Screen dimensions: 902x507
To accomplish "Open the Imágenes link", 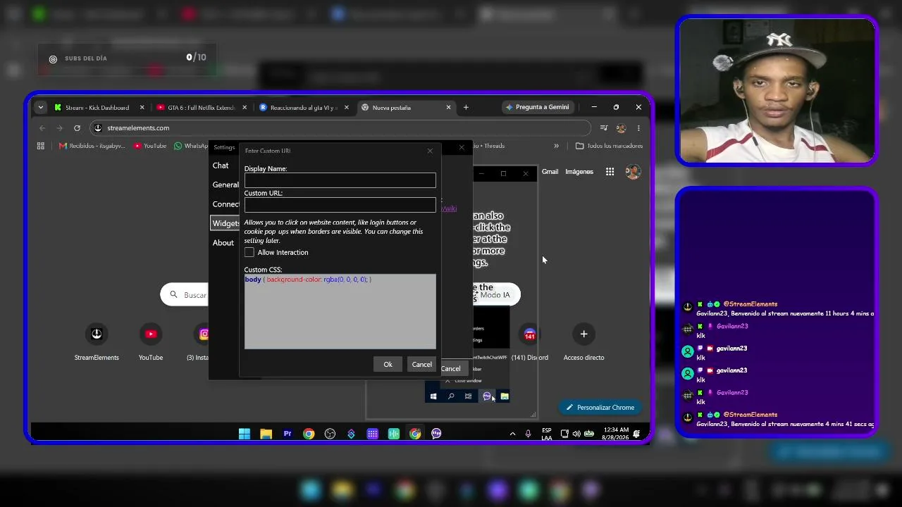I will click(x=579, y=172).
